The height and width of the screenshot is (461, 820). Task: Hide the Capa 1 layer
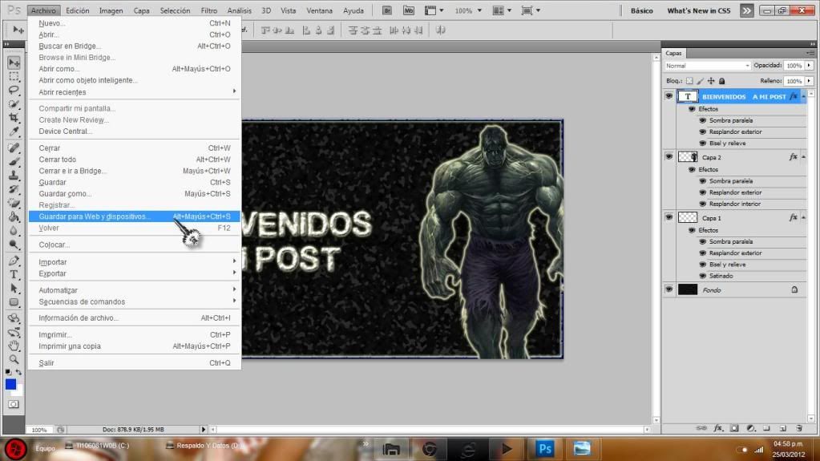point(669,217)
